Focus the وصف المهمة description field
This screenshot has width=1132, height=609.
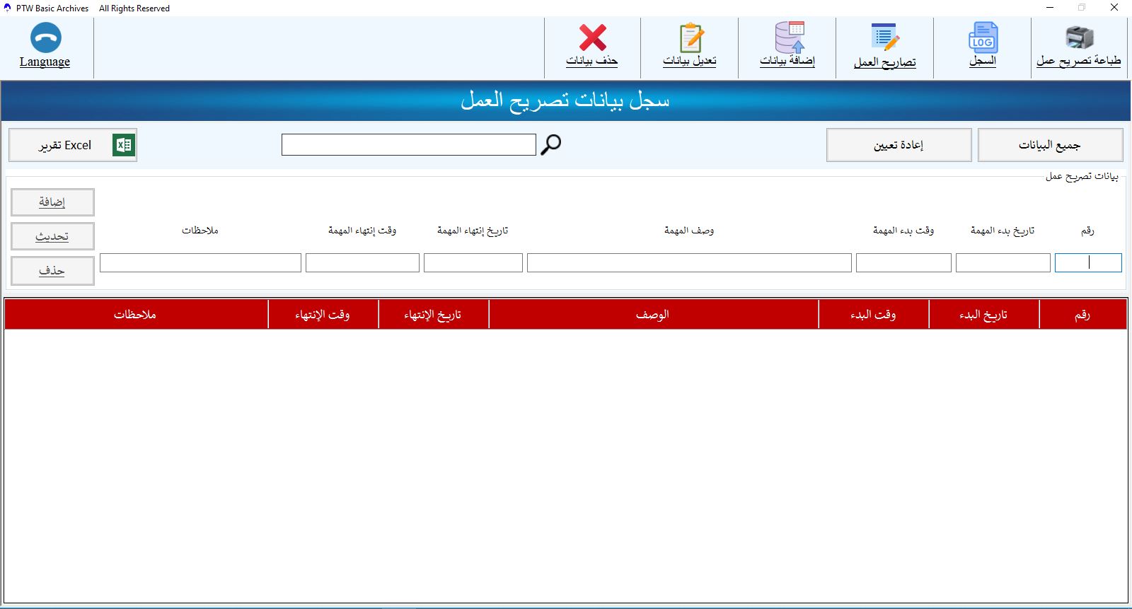(x=689, y=263)
